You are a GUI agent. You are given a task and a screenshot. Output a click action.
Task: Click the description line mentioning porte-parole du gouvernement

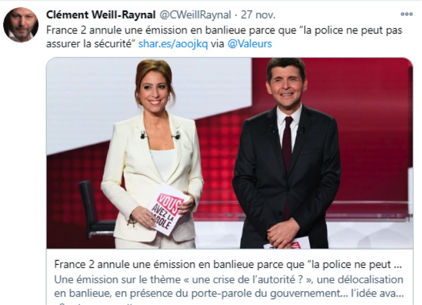229,293
